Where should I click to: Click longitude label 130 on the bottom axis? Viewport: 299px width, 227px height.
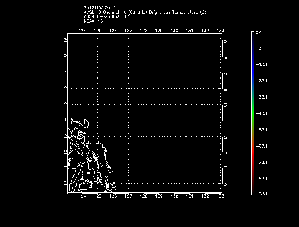pos(174,196)
